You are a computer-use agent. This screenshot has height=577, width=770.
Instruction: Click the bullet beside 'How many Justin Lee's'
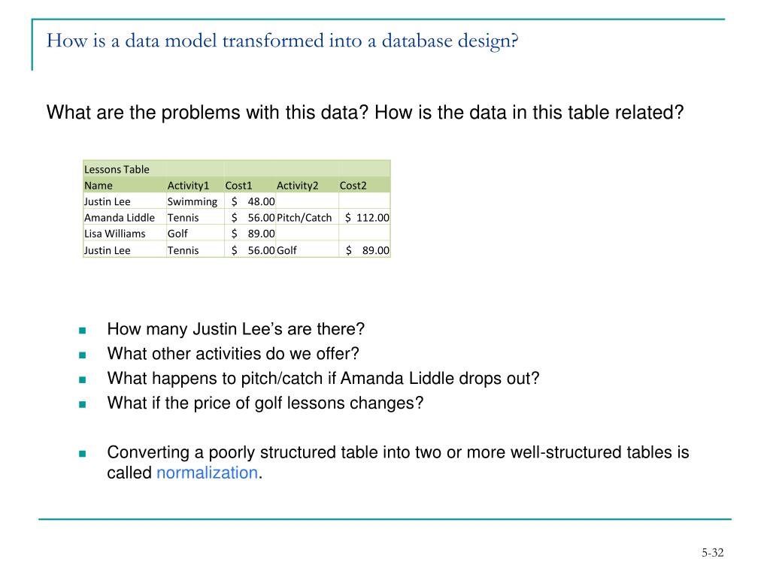click(x=82, y=331)
